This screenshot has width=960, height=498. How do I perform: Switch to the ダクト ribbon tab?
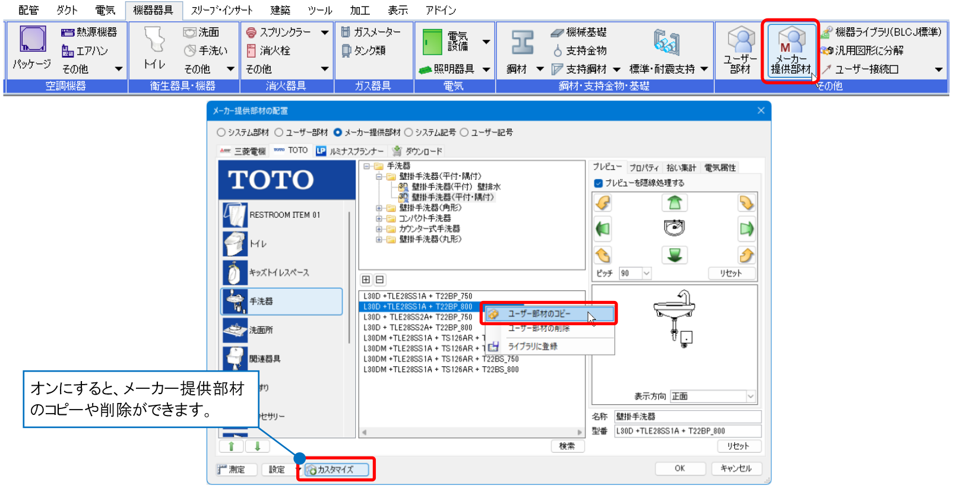(x=67, y=10)
